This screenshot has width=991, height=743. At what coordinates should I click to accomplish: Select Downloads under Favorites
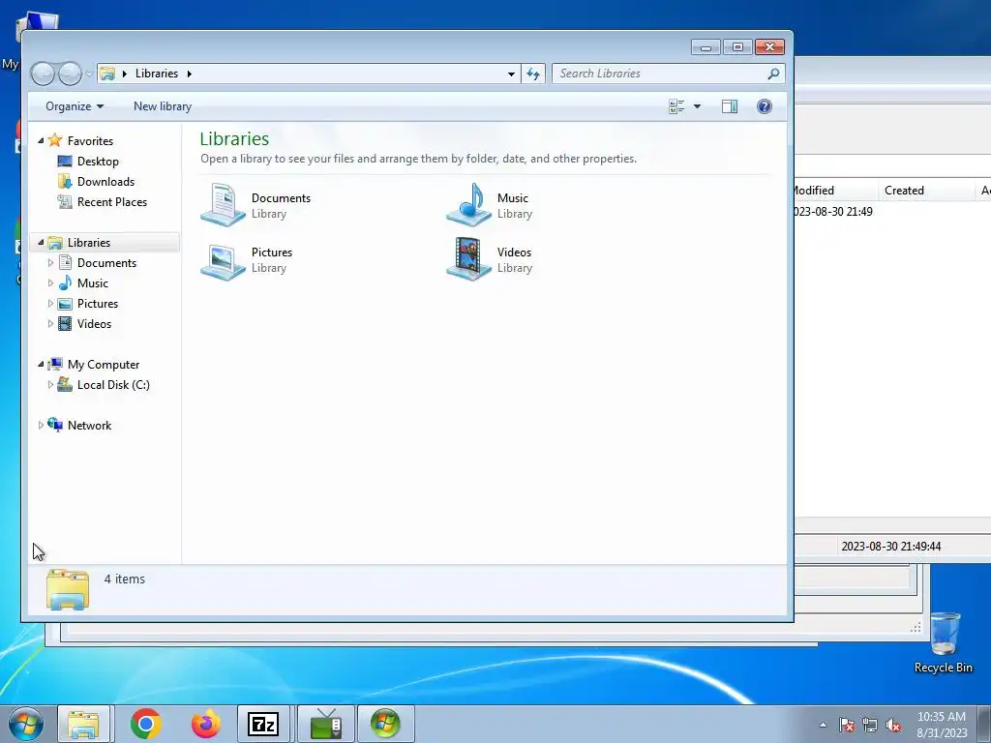coord(105,181)
